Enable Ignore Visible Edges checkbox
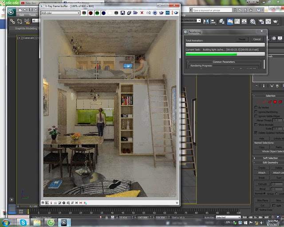The image size is (284, 227). [256, 116]
